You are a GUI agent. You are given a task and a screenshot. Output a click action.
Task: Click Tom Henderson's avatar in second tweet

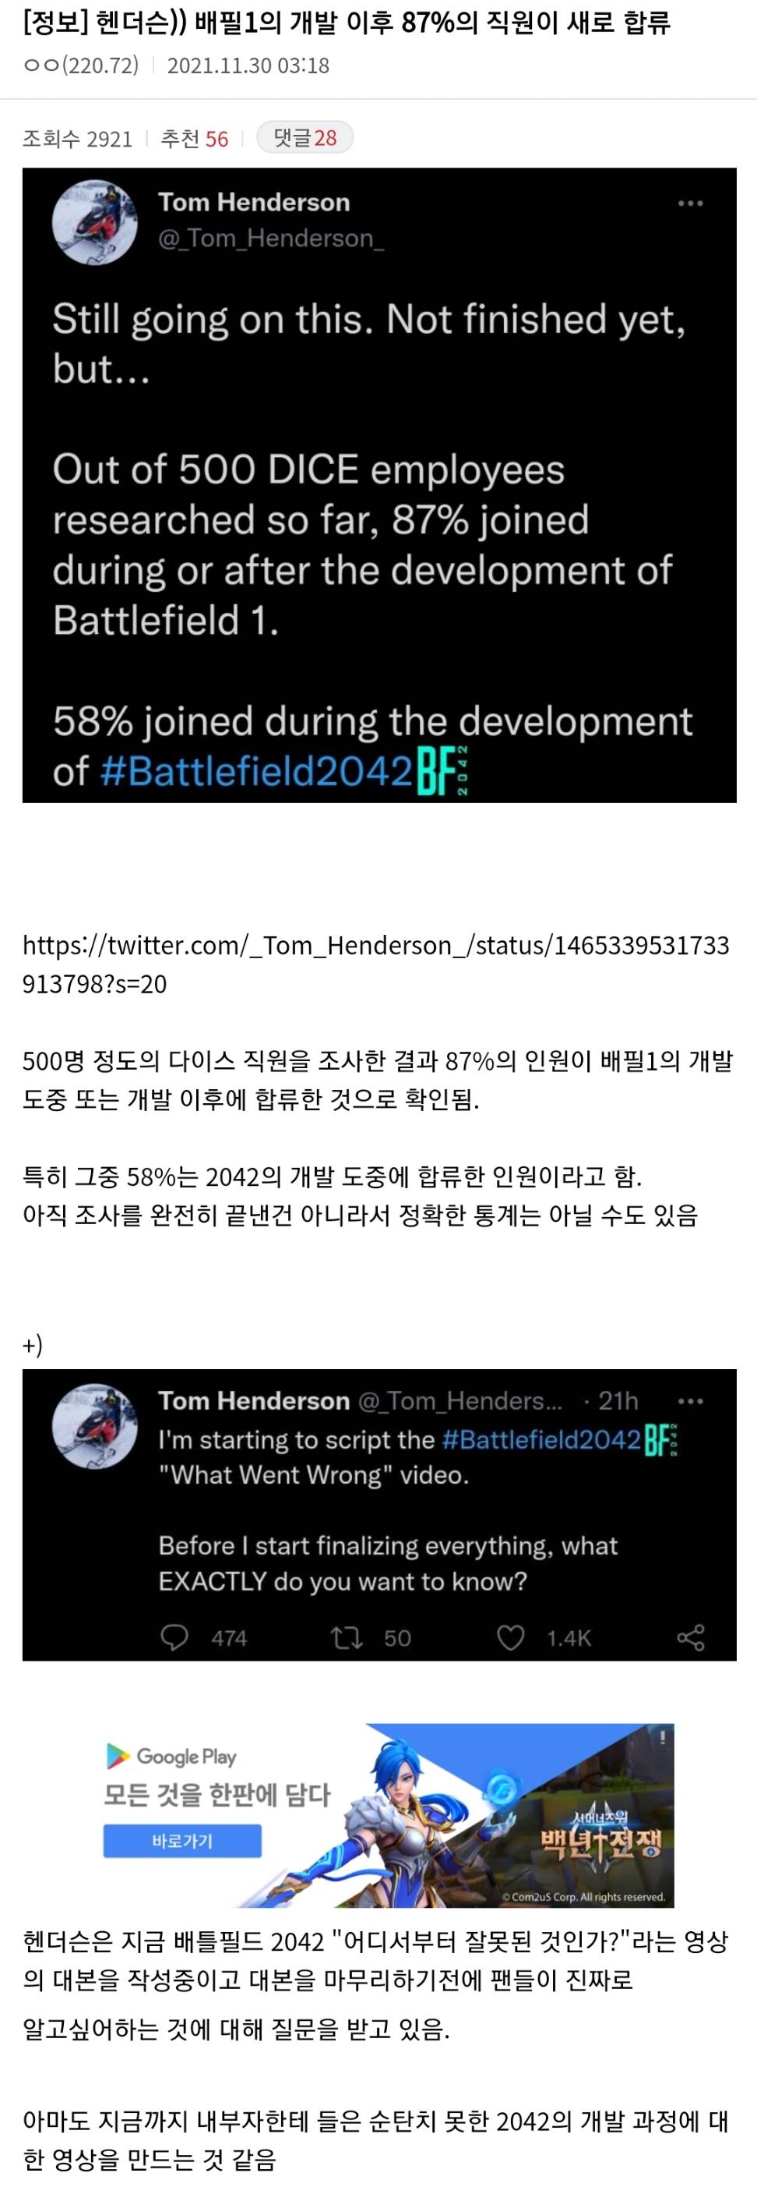(x=94, y=1425)
